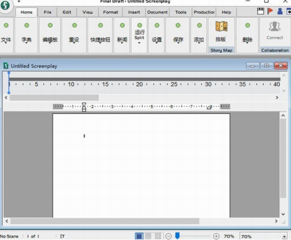Open the 字典 ribbon button
The height and width of the screenshot is (240, 291).
[26, 35]
